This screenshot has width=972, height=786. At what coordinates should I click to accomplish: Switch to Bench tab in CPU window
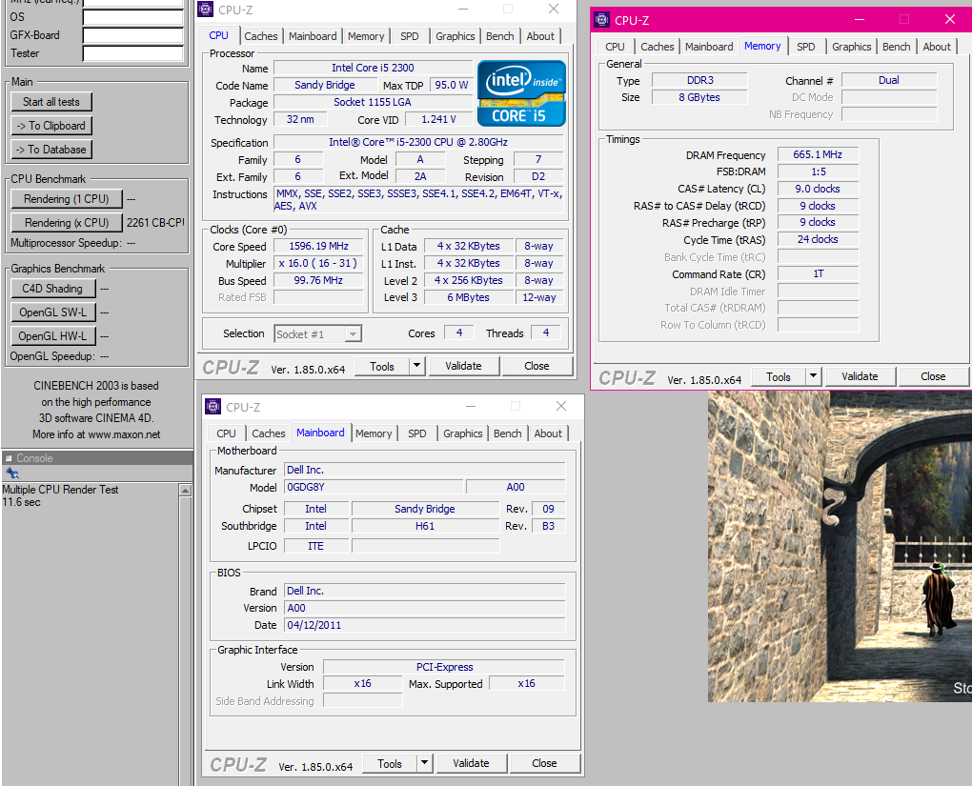pyautogui.click(x=499, y=36)
